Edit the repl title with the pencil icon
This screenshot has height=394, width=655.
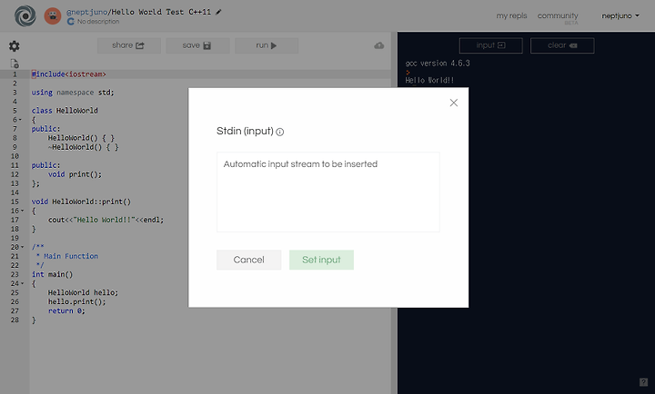click(x=218, y=12)
